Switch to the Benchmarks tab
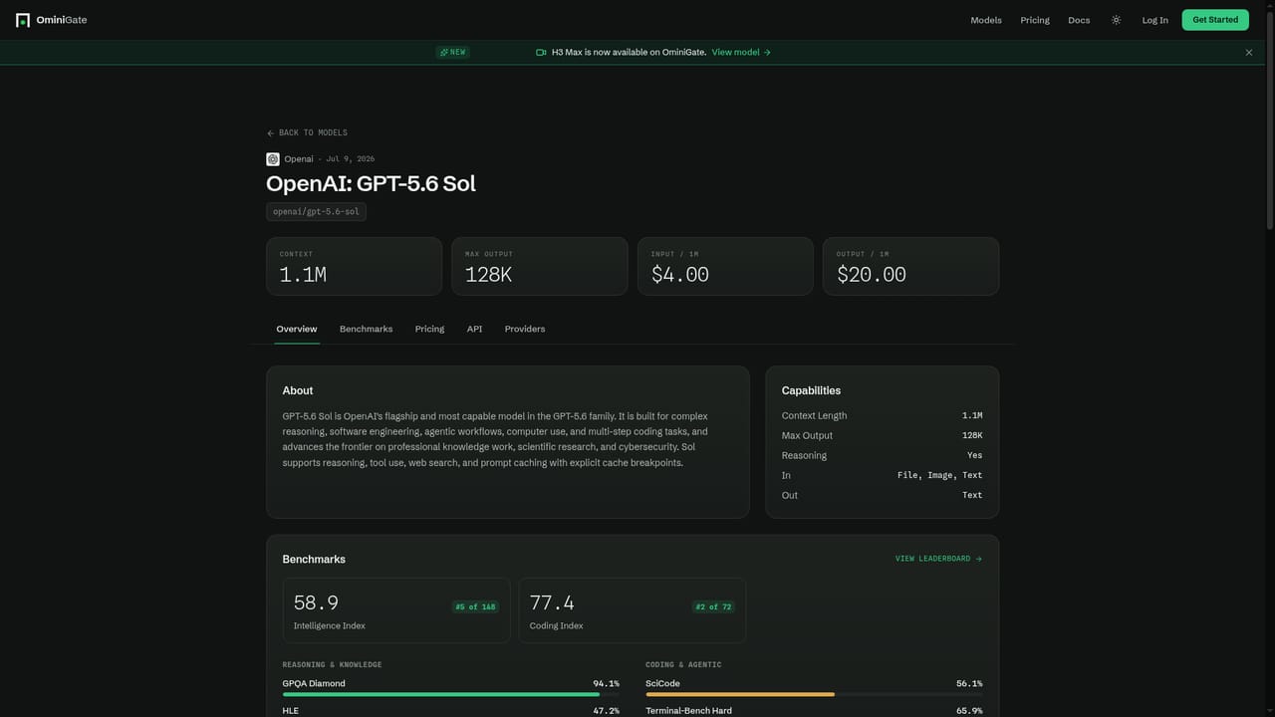This screenshot has width=1275, height=717. pyautogui.click(x=366, y=329)
